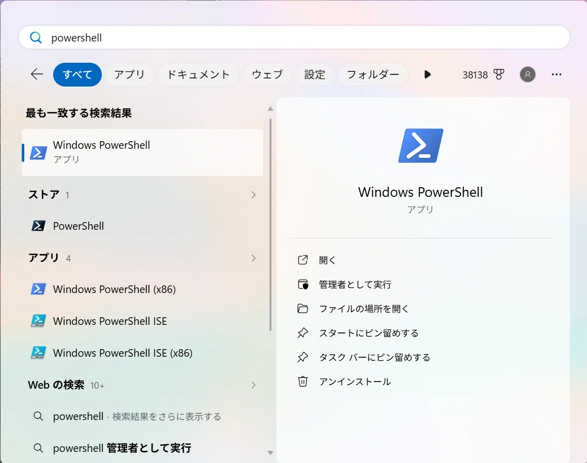
Task: Click the magnifier icon in search box
Action: click(x=35, y=37)
